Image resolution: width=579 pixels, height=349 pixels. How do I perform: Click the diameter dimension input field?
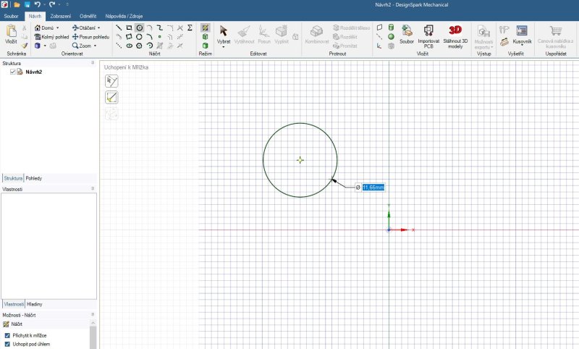coord(373,188)
